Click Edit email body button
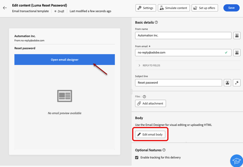Image resolution: width=243 pixels, height=167 pixels. (x=150, y=134)
